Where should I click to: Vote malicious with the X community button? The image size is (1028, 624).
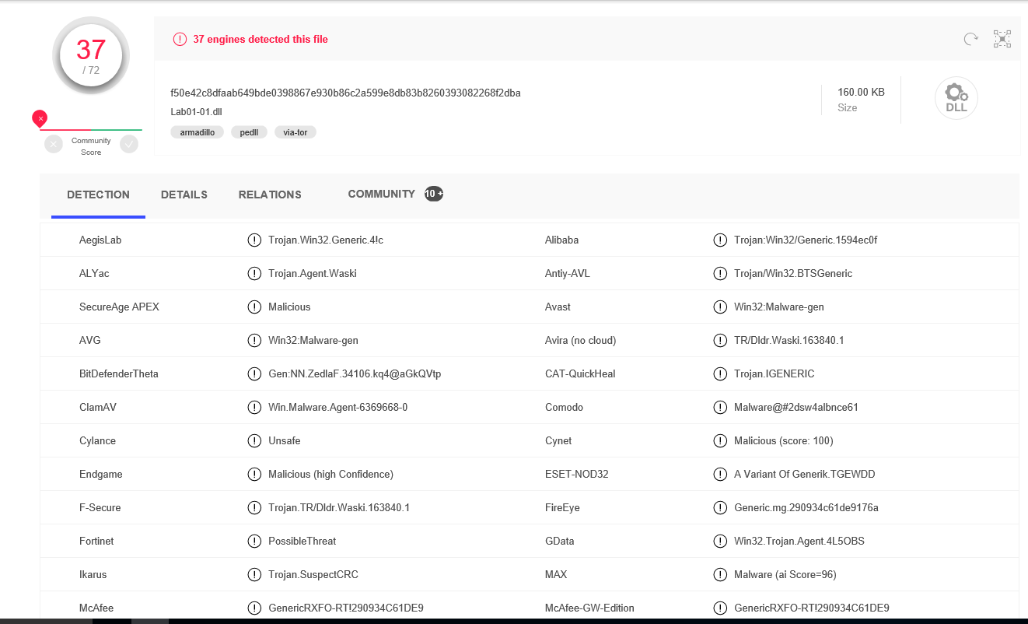[x=54, y=144]
